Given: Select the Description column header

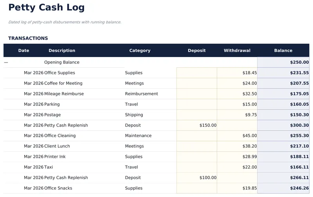Looking at the screenshot, I should (x=62, y=50).
